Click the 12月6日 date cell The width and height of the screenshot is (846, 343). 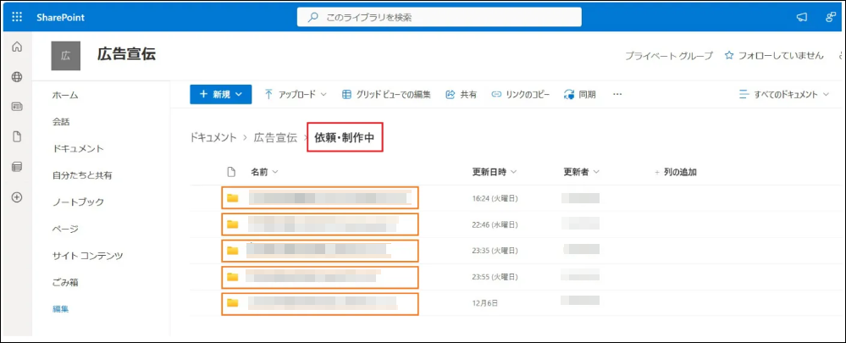pyautogui.click(x=484, y=304)
